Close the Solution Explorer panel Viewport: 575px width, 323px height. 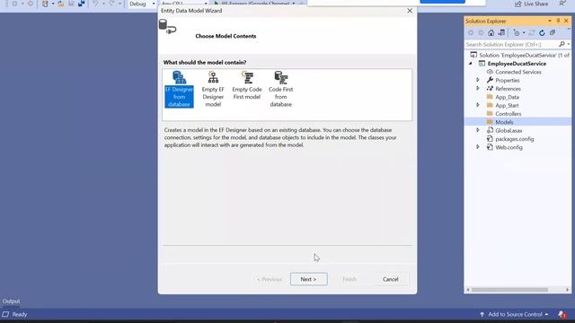[566, 21]
